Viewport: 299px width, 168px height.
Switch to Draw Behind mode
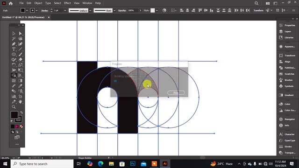(x=17, y=132)
